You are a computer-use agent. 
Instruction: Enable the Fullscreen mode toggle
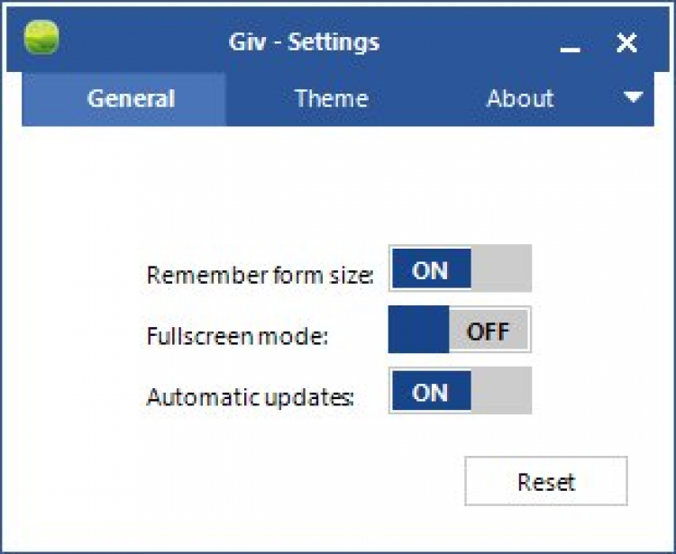(460, 330)
